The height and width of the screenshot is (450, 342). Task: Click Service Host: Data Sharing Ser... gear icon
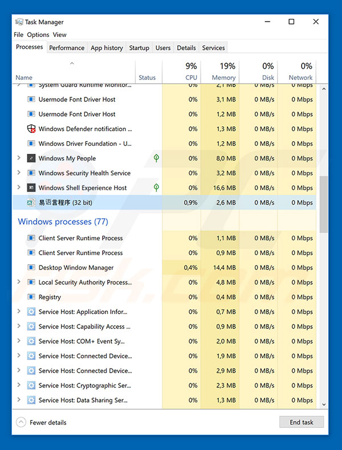(31, 400)
